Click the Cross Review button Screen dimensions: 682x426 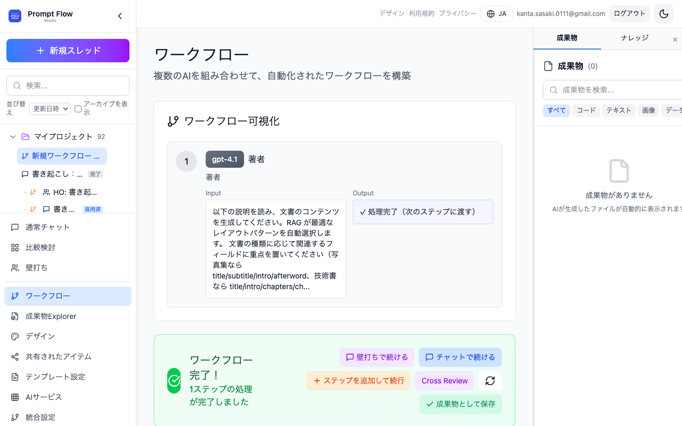444,381
